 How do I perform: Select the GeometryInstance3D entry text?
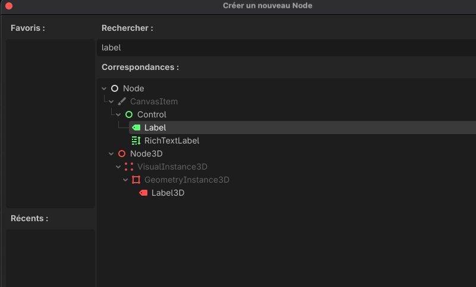point(187,180)
